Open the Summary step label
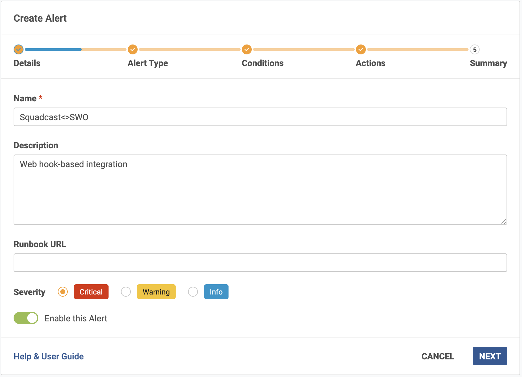522x377 pixels. (x=488, y=63)
